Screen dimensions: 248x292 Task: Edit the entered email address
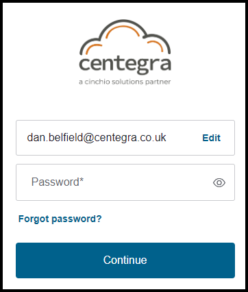click(211, 138)
